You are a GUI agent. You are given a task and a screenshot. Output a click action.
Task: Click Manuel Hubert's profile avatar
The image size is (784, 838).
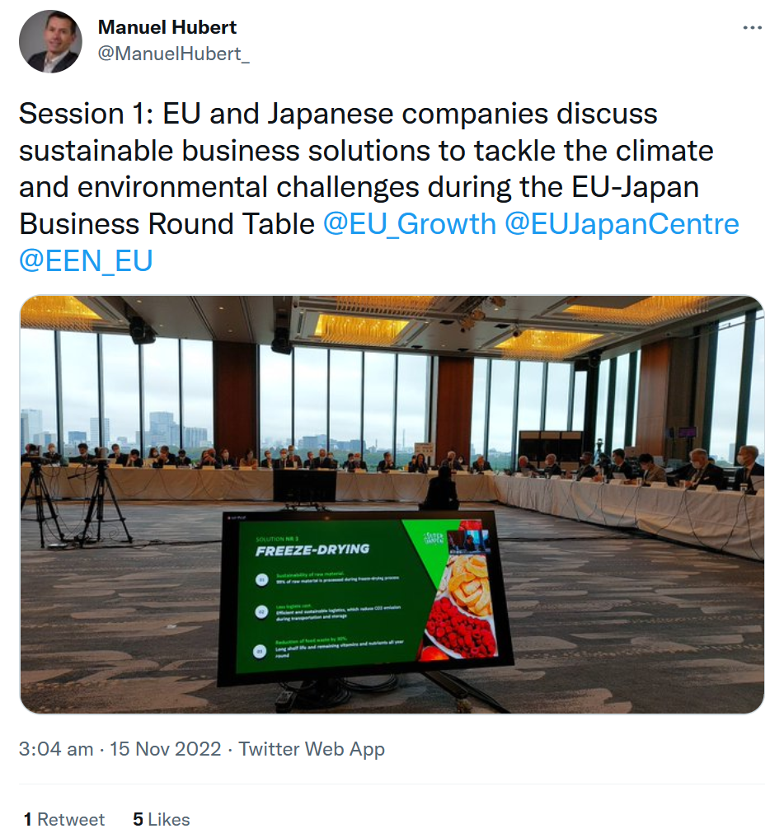point(49,41)
